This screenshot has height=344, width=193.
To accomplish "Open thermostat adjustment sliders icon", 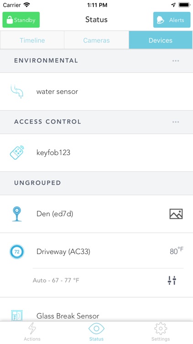I will pos(172,280).
